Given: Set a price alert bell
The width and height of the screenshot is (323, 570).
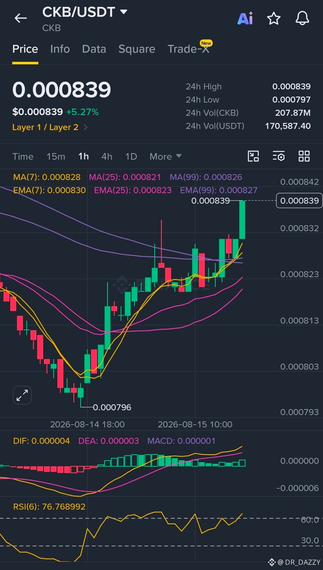Looking at the screenshot, I should point(302,18).
